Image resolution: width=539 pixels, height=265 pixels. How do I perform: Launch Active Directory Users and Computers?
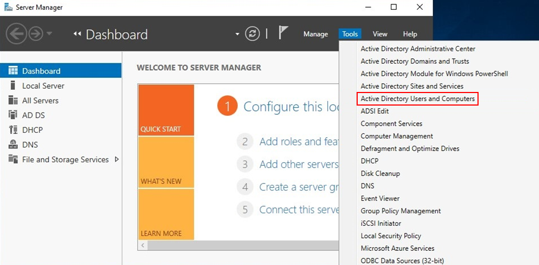pyautogui.click(x=418, y=99)
